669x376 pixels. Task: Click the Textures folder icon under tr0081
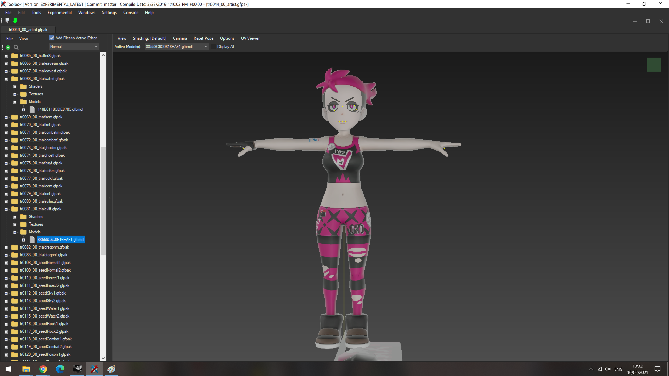click(x=24, y=224)
